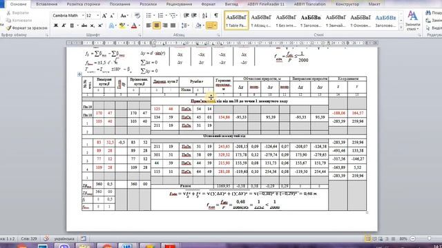Copy selection with Копіювати
The width and height of the screenshot is (442, 248).
(x=19, y=21)
